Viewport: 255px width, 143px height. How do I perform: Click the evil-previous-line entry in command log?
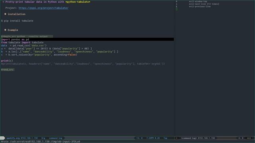tap(200, 6)
